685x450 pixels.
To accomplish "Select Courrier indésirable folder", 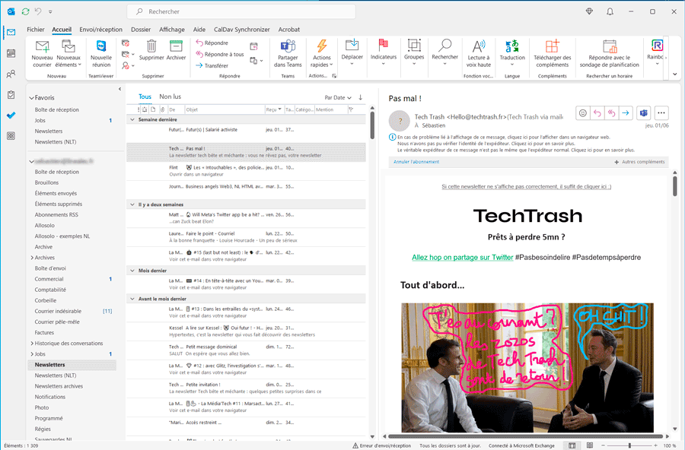I will coord(58,311).
